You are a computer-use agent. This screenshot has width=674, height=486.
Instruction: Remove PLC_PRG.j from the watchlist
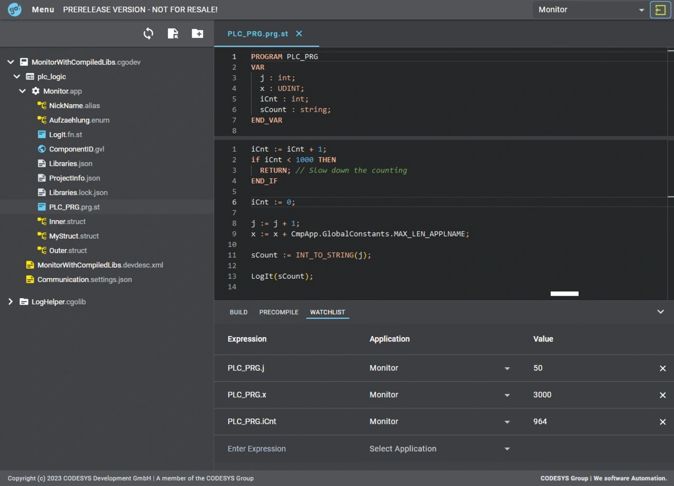(662, 369)
